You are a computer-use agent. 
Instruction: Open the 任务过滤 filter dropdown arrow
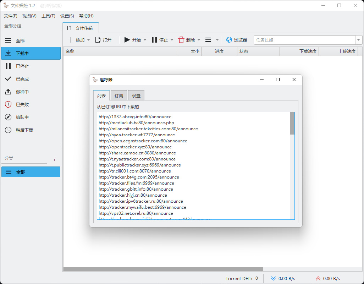pyautogui.click(x=359, y=40)
